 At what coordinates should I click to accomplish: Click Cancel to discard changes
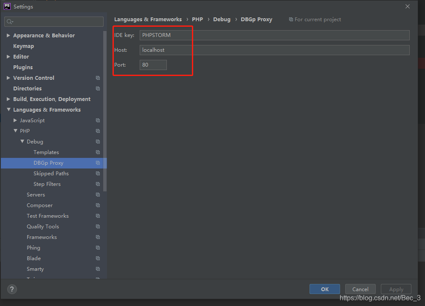360,289
